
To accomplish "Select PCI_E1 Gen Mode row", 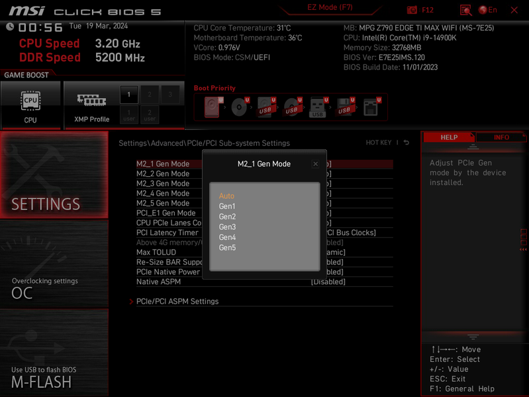I will [265, 213].
